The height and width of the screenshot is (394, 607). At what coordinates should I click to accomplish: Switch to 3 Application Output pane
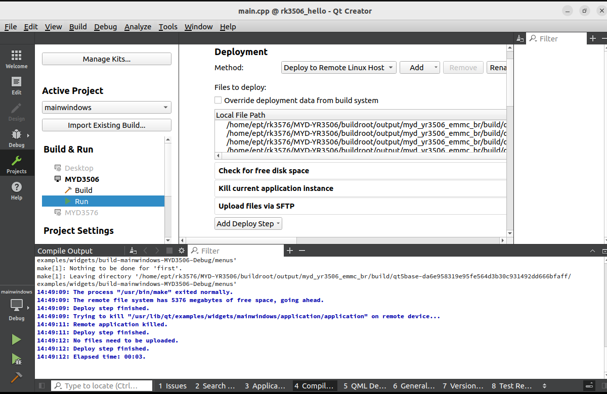point(265,386)
